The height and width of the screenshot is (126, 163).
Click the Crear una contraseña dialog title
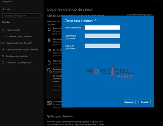pos(81,21)
